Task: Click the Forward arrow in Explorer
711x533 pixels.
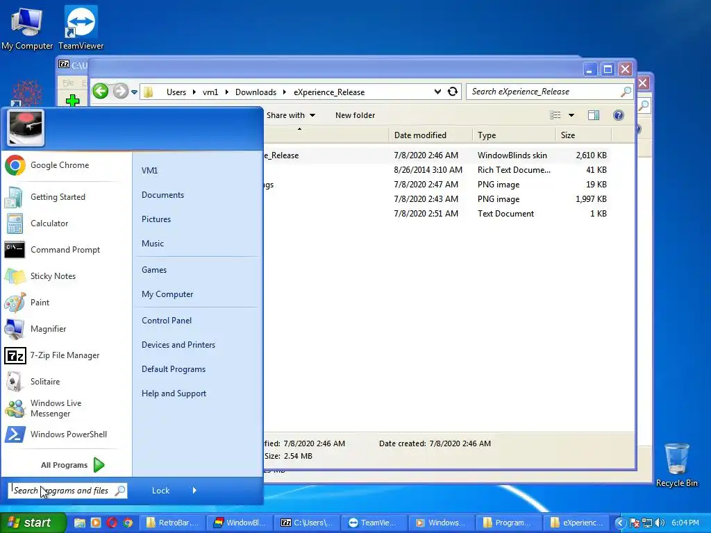Action: [120, 91]
